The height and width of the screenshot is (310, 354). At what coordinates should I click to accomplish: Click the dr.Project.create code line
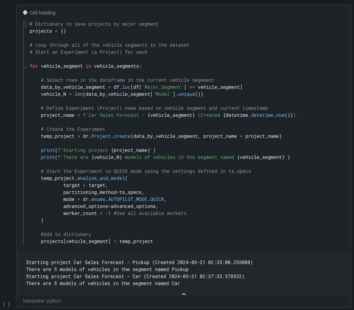click(x=161, y=136)
